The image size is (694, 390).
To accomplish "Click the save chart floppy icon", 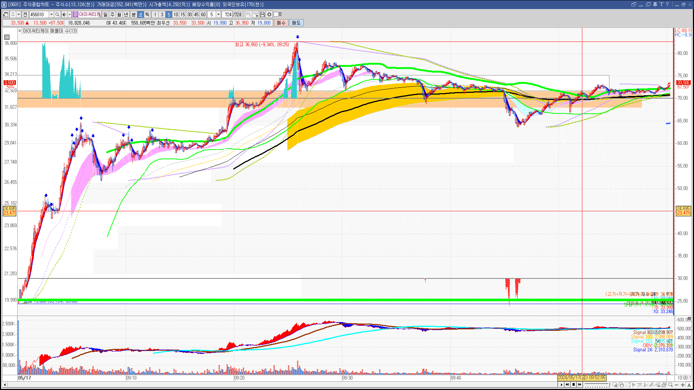I will point(262,14).
